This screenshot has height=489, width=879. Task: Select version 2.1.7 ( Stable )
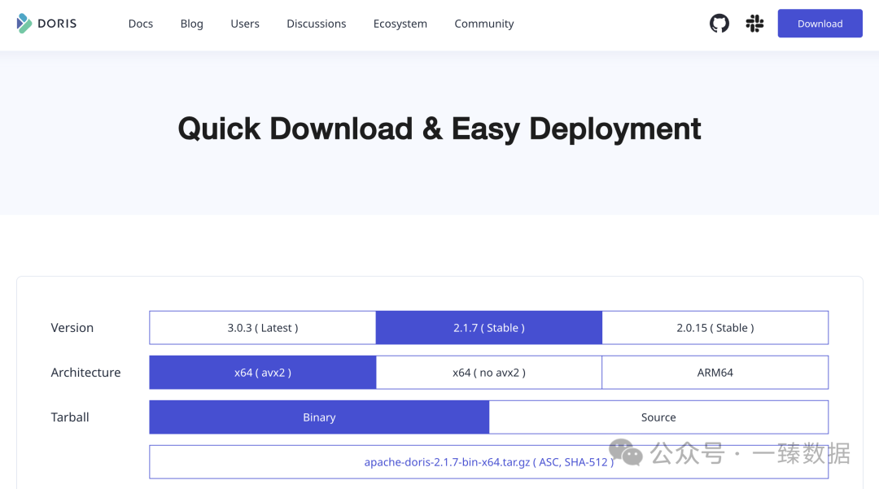(x=489, y=328)
